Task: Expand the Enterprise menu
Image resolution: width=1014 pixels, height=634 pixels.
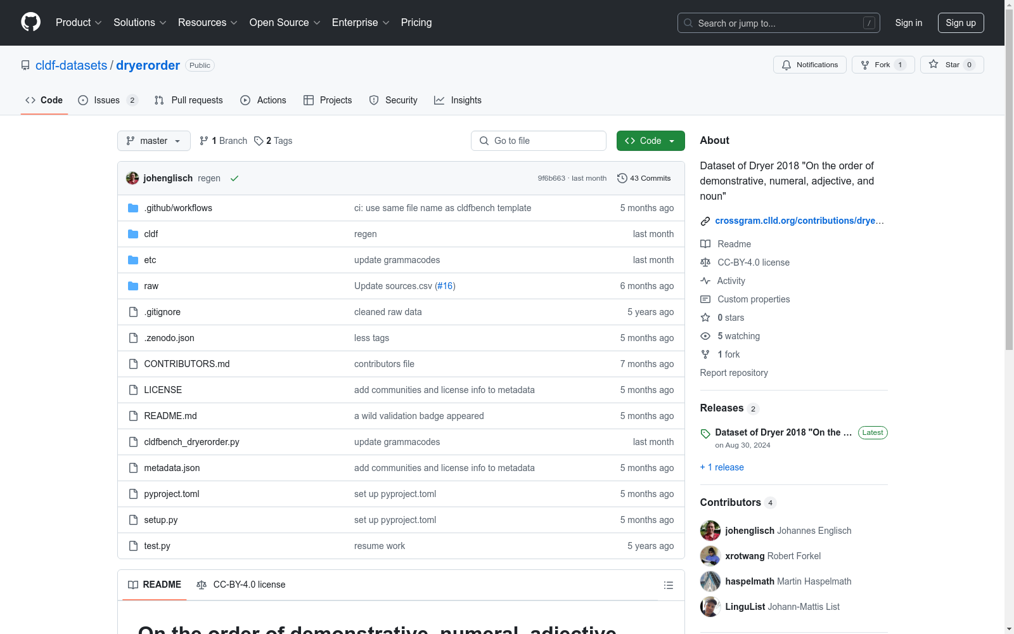Action: click(361, 23)
